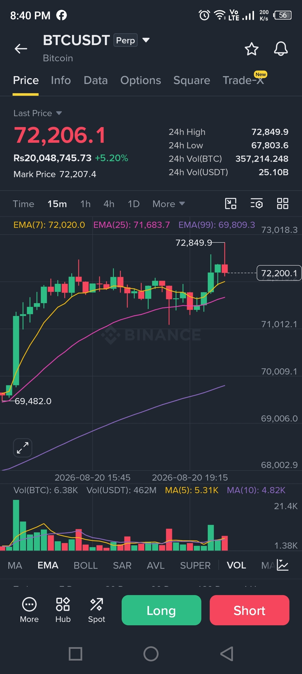
Task: Tap Android home circle button
Action: 151,654
